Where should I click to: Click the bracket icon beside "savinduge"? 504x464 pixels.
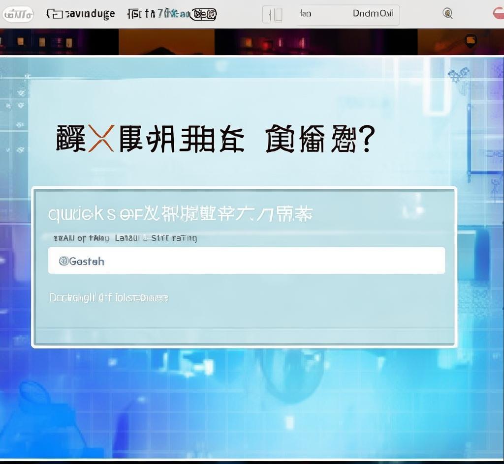click(54, 14)
